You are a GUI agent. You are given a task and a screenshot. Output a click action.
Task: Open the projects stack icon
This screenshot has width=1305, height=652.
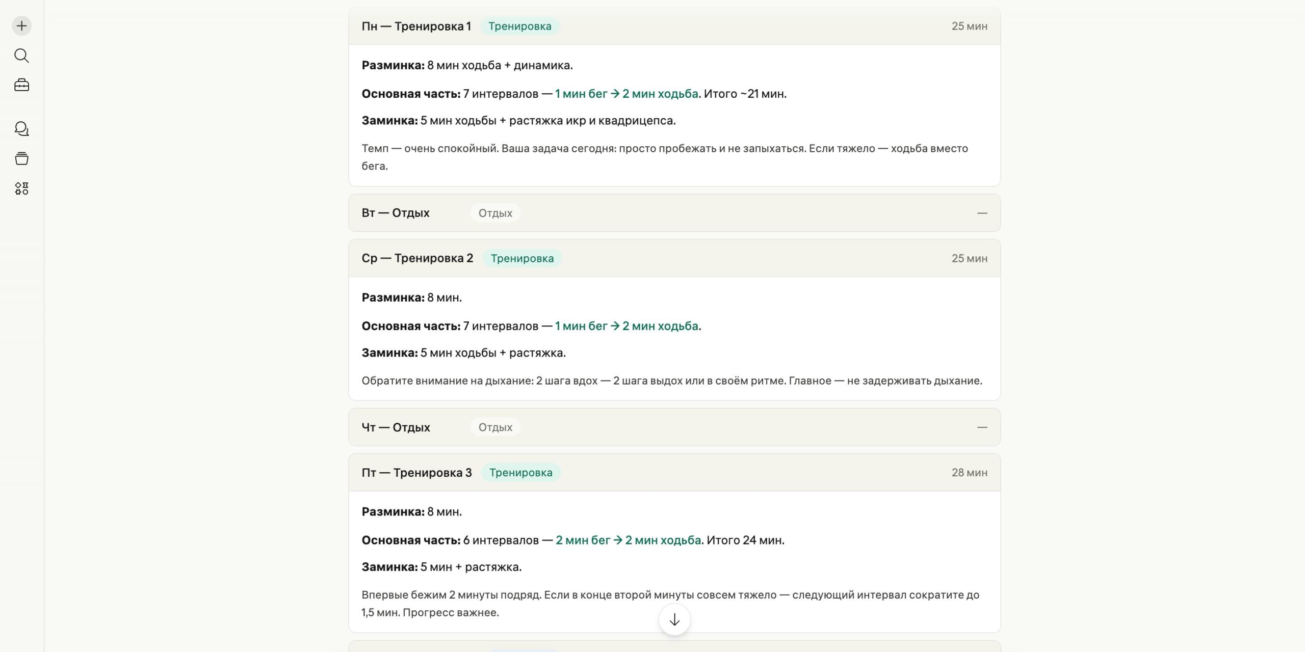(x=21, y=158)
